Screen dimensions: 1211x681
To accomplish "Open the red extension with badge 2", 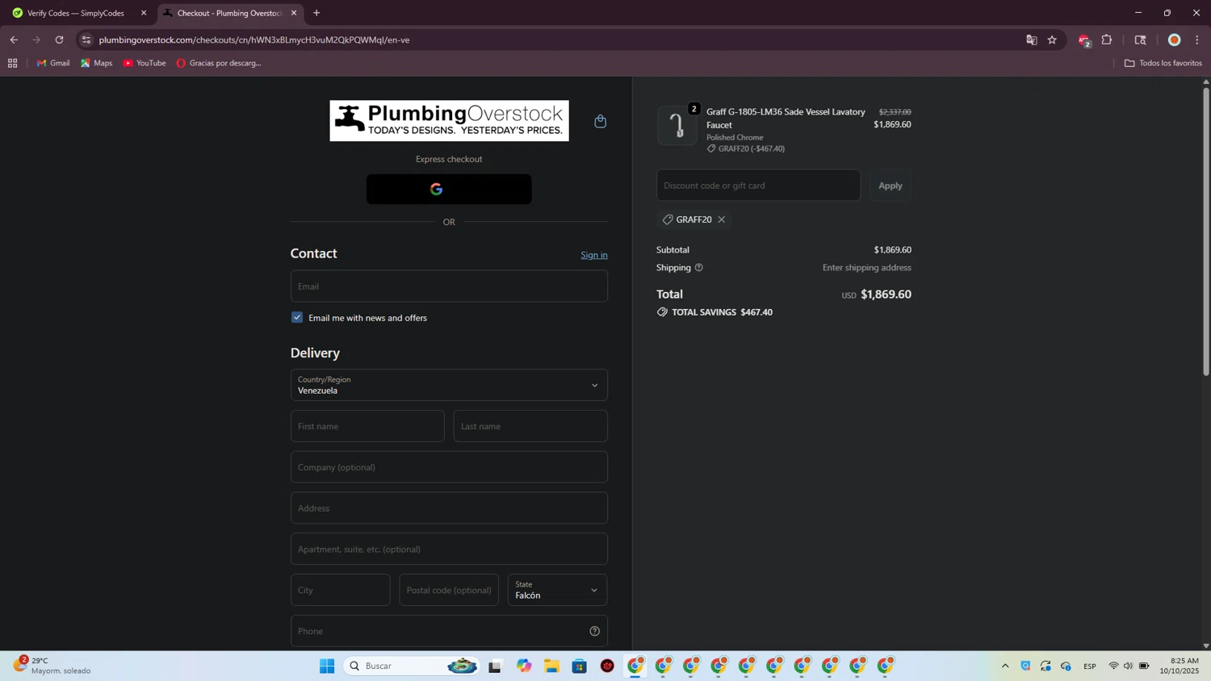I will [x=1084, y=40].
